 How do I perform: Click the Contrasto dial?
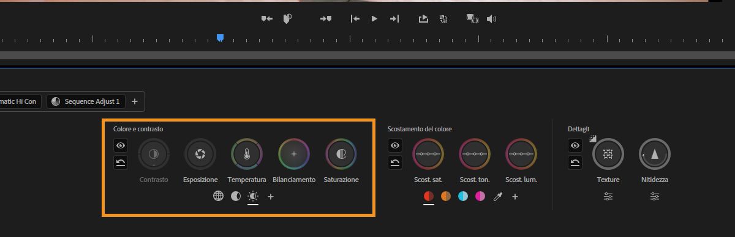154,155
